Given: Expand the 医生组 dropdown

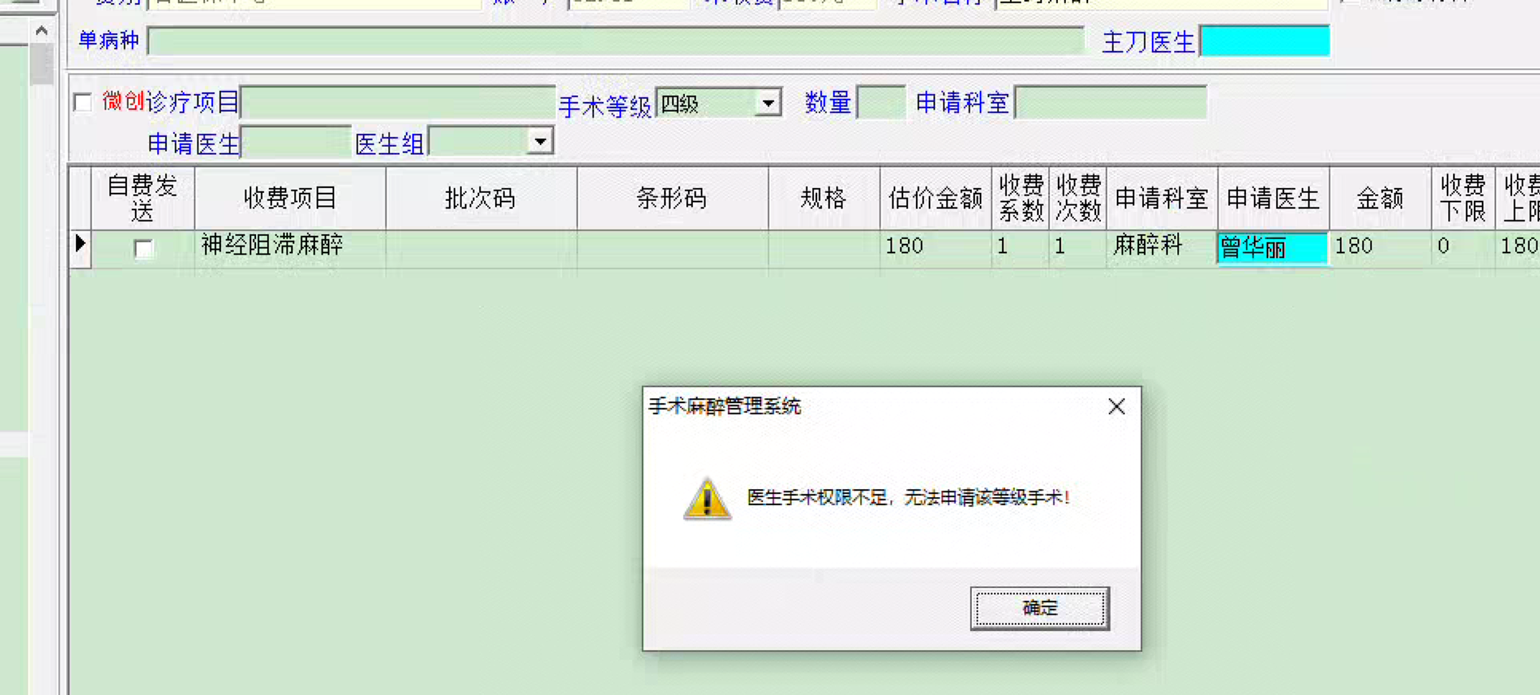Looking at the screenshot, I should [x=540, y=141].
